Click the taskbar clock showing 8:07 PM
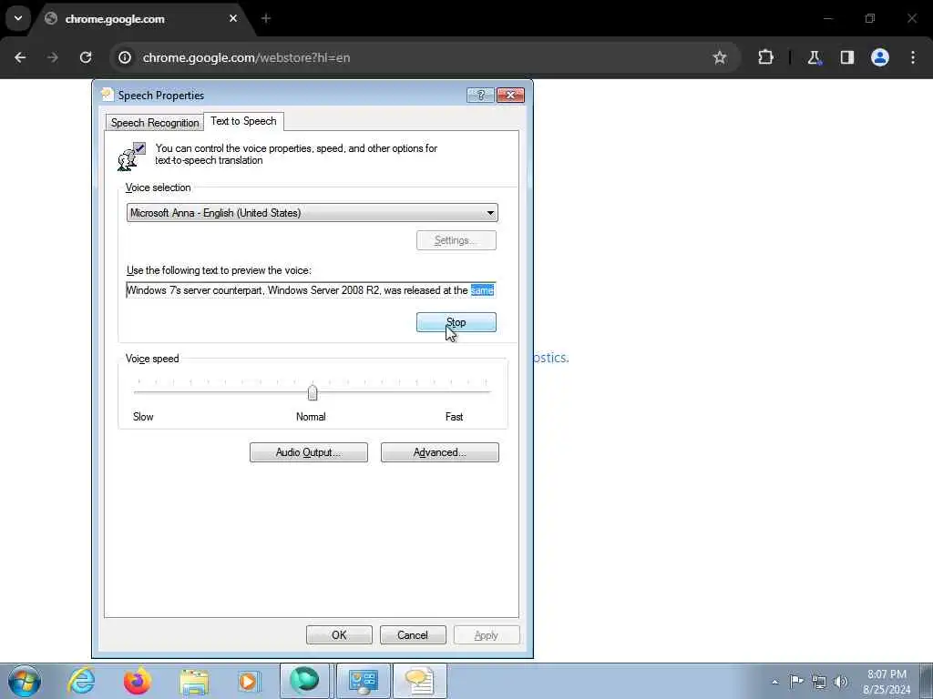Image resolution: width=933 pixels, height=699 pixels. tap(887, 682)
